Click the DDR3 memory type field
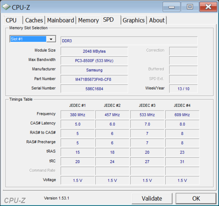Image resolution: width=219 pixels, height=206 pixels. [x=129, y=41]
